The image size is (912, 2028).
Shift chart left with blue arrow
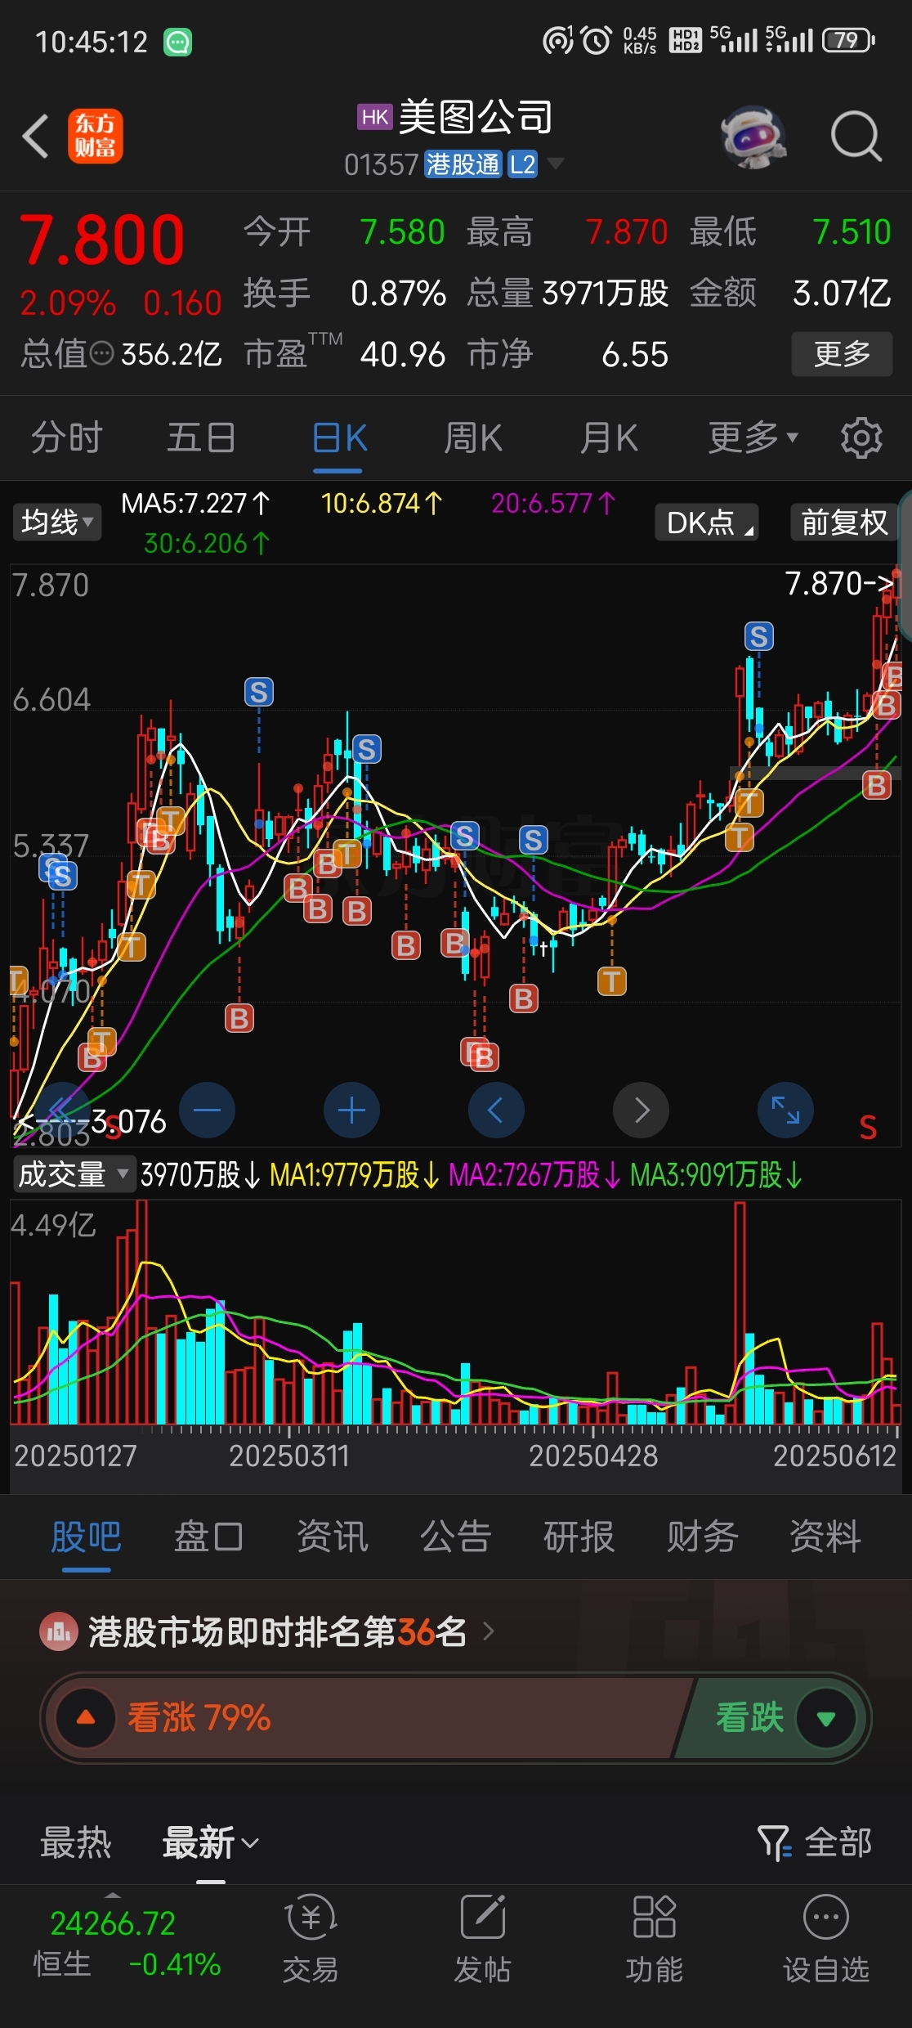point(496,1110)
